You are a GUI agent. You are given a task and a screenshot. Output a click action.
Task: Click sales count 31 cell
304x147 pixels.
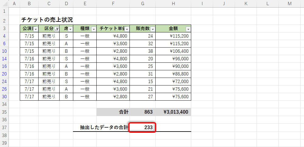143,74
